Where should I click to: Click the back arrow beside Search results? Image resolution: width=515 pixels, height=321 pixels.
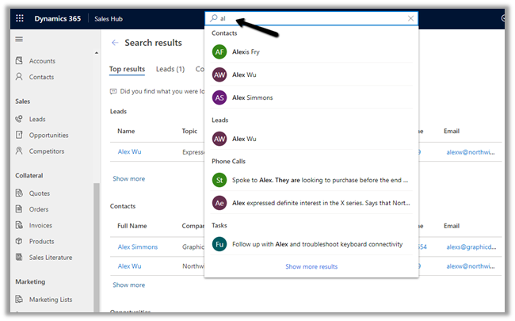115,43
